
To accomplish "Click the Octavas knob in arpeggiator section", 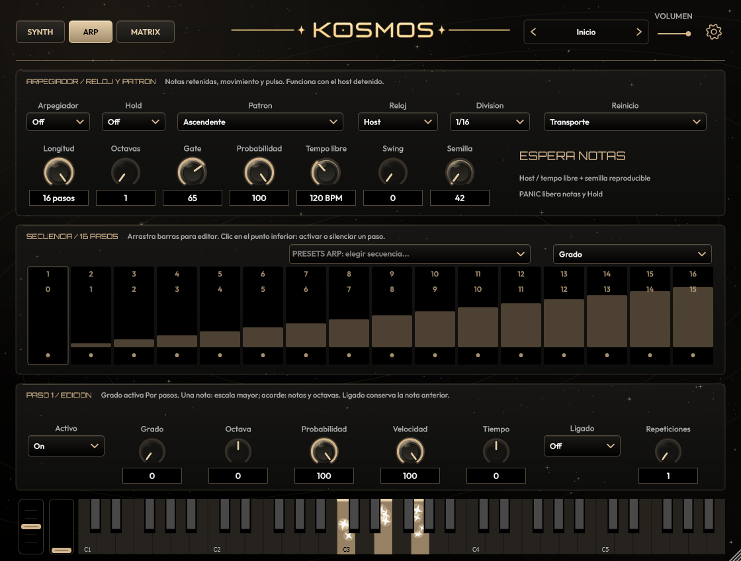I will tap(126, 172).
